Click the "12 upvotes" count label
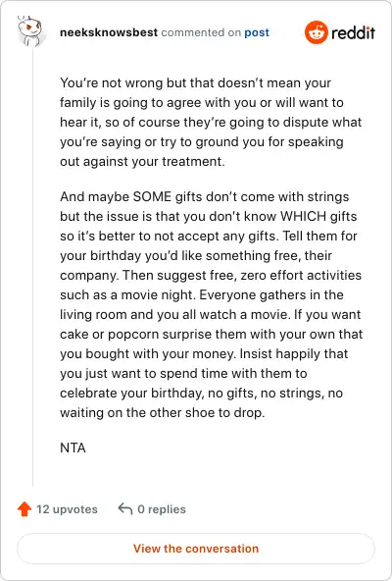The width and height of the screenshot is (392, 581). 67,509
